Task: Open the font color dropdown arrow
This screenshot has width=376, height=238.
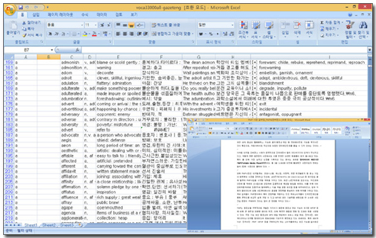Action: tap(98, 34)
